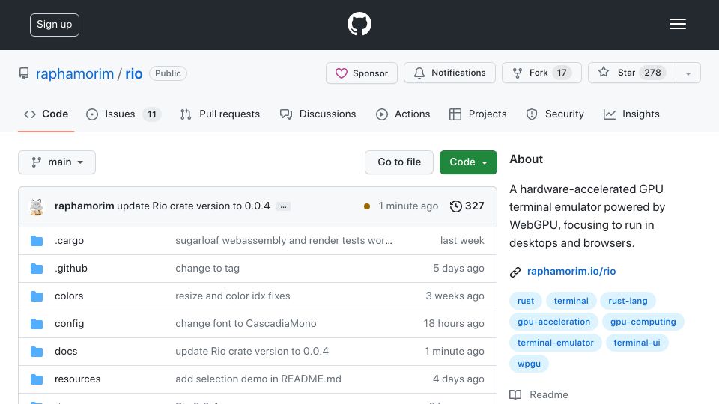Open the colors folder
The width and height of the screenshot is (719, 404).
pyautogui.click(x=69, y=296)
